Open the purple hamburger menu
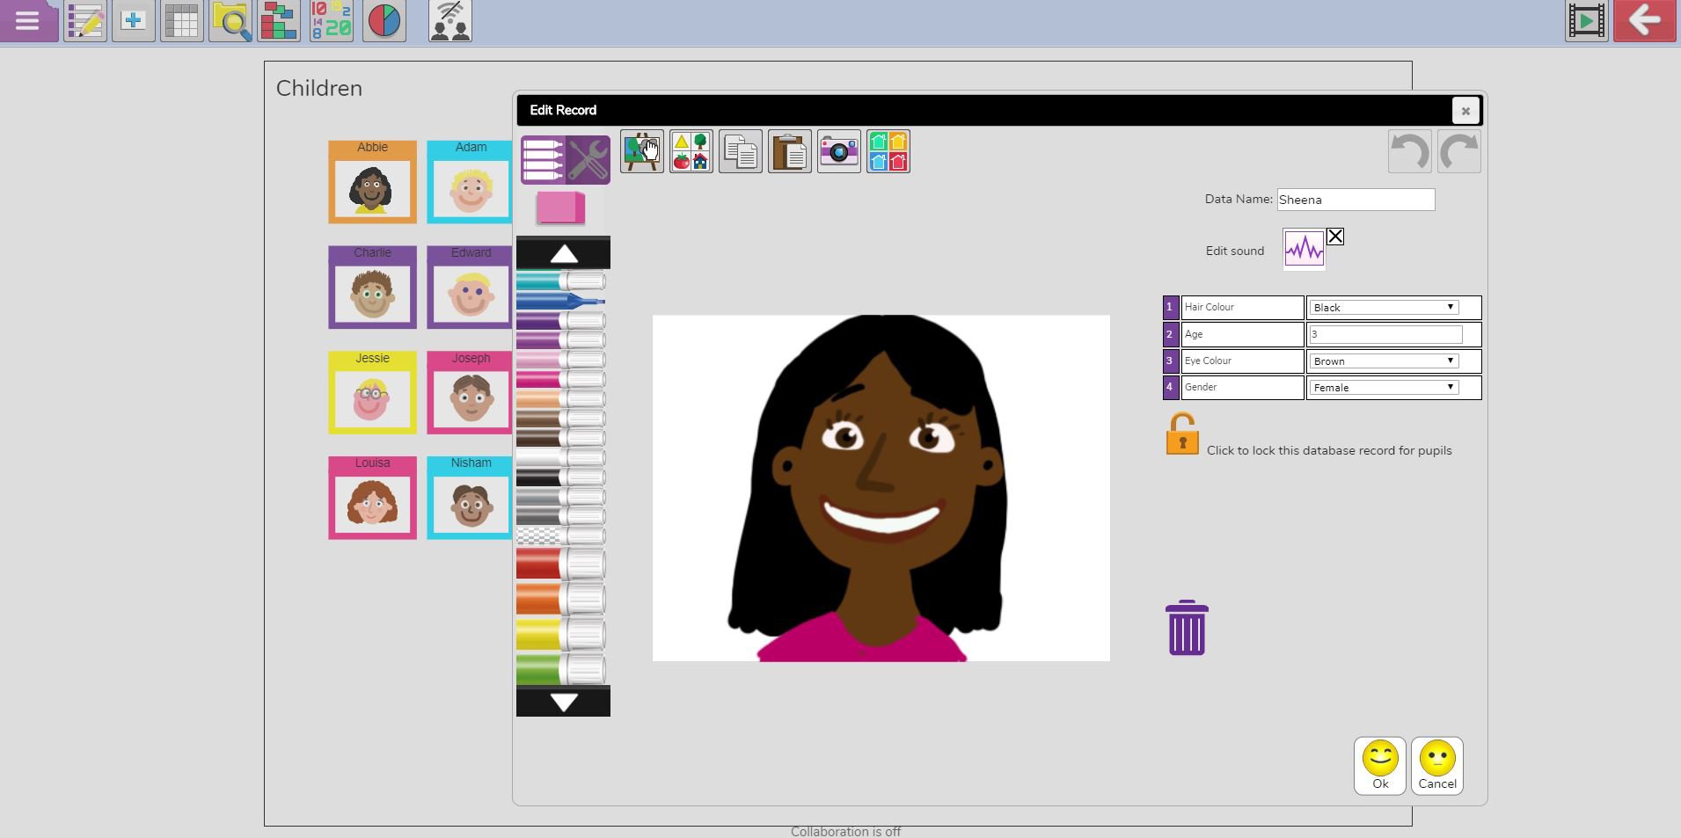Screen dimensions: 1681x838 tap(27, 21)
